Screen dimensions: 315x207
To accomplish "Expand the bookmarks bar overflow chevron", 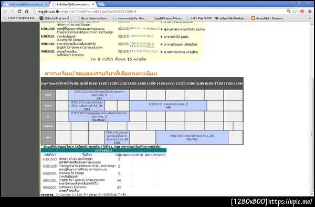I will (x=310, y=18).
